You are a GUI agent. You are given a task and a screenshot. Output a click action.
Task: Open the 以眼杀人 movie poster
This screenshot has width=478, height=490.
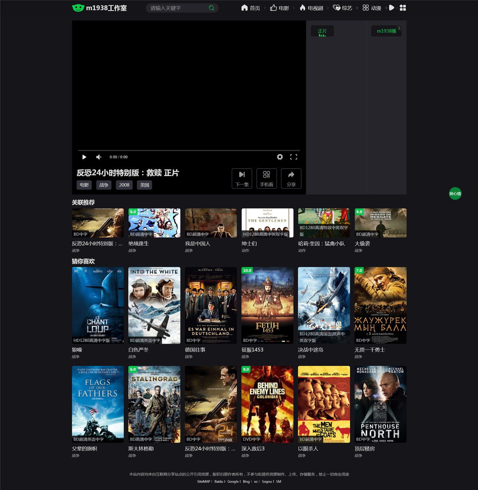coord(324,404)
